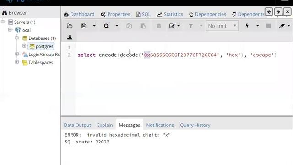Switch to the Dependencies tab

pyautogui.click(x=207, y=14)
